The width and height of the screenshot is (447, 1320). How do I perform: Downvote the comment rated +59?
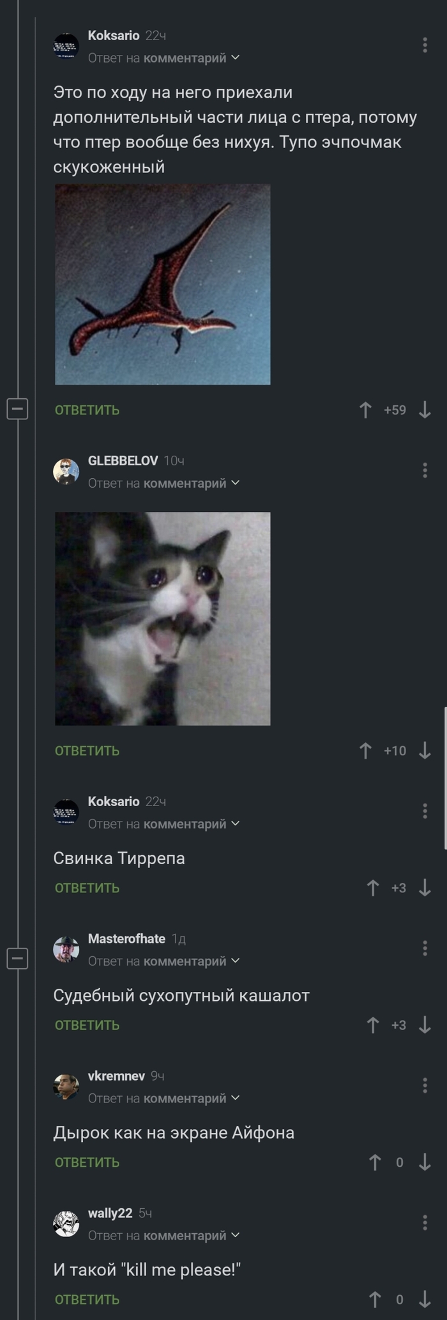tap(425, 410)
